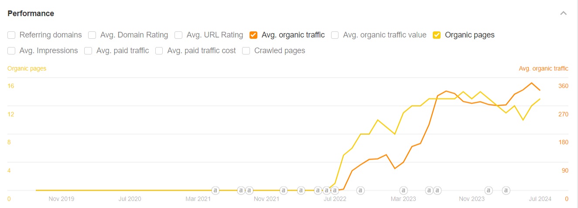The height and width of the screenshot is (208, 578).
Task: Open the last annotation marker on the timeline
Action: (x=506, y=190)
